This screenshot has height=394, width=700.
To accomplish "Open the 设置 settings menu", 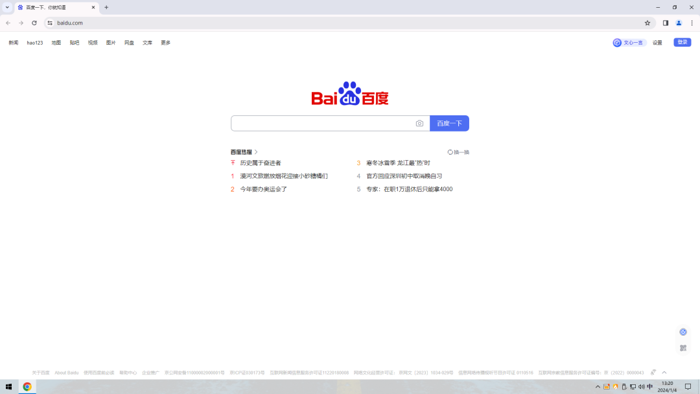I will click(x=657, y=43).
